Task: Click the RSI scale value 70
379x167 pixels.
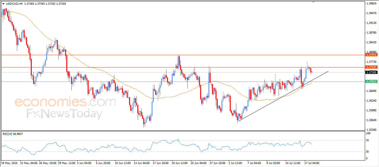Action: point(368,140)
